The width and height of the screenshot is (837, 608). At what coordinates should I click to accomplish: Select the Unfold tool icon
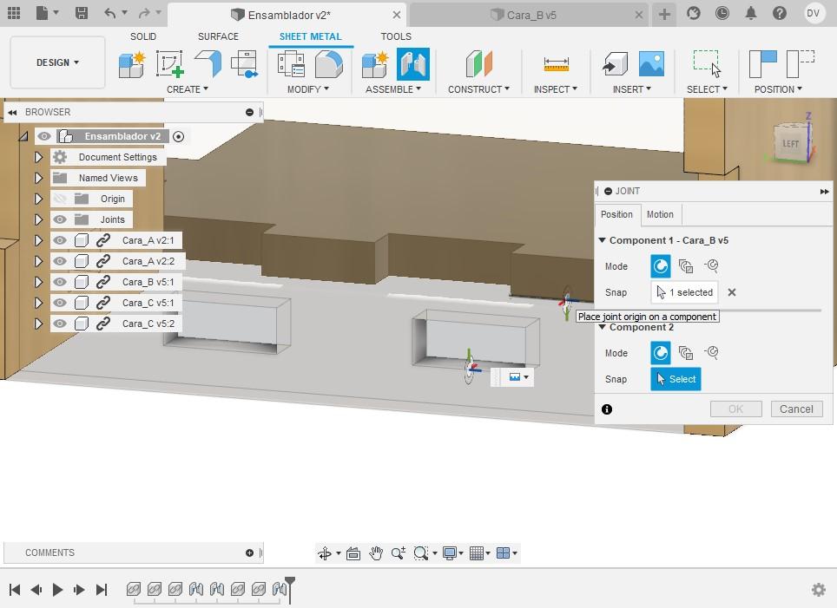coord(245,64)
